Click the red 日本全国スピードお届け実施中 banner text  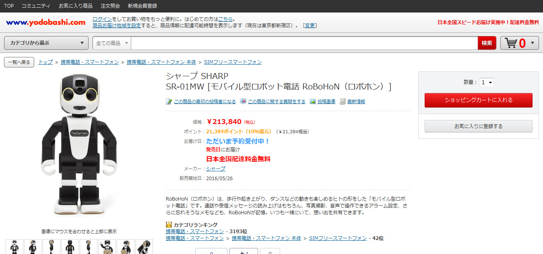pyautogui.click(x=488, y=22)
